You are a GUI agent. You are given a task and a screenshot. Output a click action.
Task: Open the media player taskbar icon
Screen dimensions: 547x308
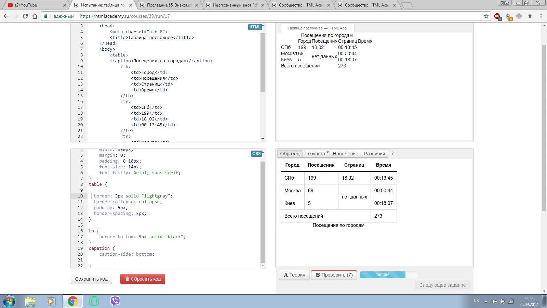coord(51,301)
